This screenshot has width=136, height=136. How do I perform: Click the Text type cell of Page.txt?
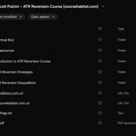pos(120,113)
